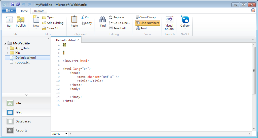This screenshot has height=138, width=258.
Task: Open the 100 % zoom combo box
Action: coord(60,134)
